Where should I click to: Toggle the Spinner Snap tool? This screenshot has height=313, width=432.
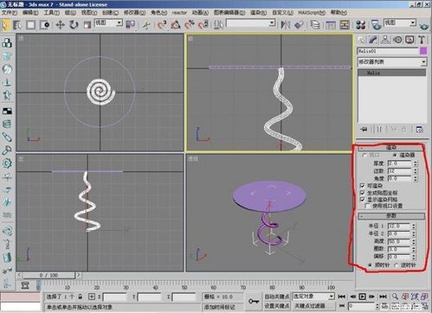click(203, 25)
